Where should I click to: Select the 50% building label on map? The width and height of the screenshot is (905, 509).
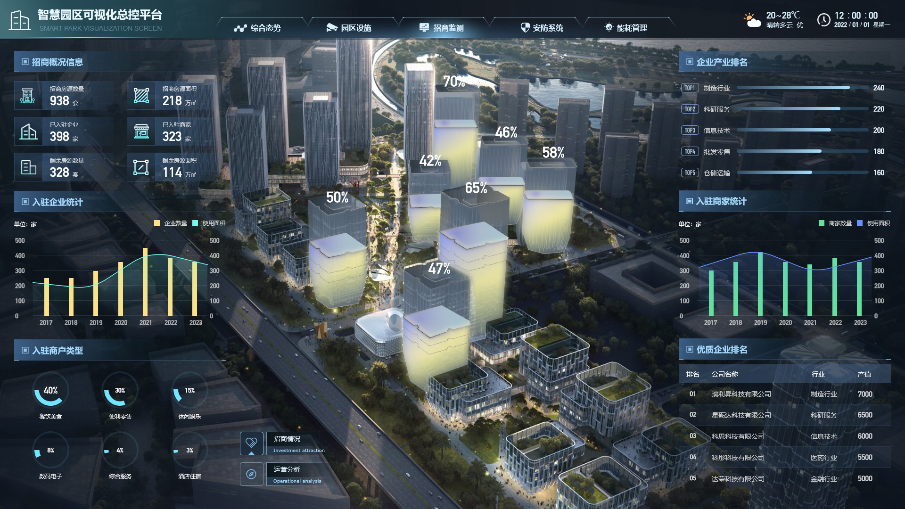click(x=337, y=197)
